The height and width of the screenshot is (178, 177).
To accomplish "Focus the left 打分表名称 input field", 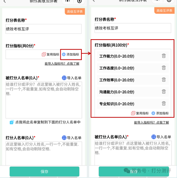I will click(x=44, y=29).
